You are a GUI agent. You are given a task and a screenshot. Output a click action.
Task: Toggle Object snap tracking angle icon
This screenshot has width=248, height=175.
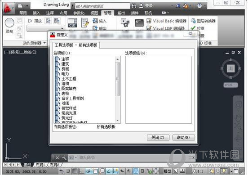(x=109, y=171)
